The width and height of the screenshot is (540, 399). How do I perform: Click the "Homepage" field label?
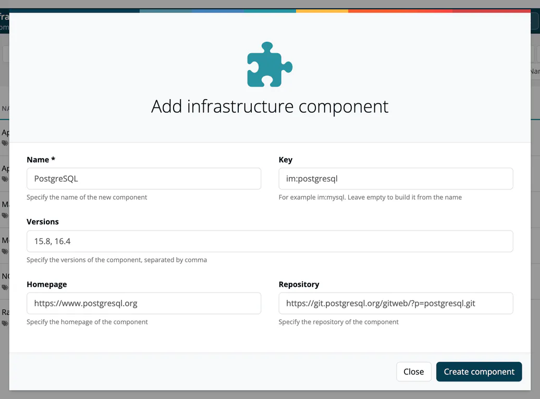(47, 284)
